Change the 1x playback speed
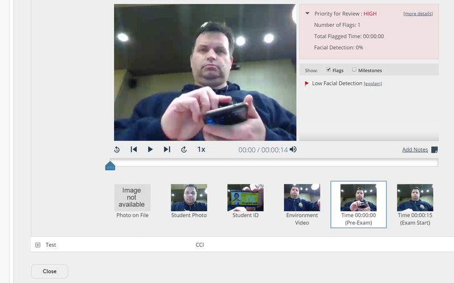Image resolution: width=454 pixels, height=283 pixels. [201, 149]
